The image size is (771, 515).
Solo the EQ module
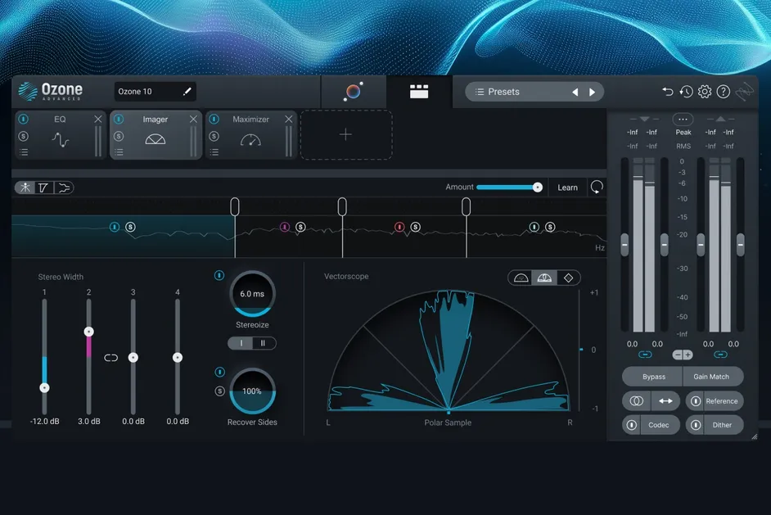tap(24, 136)
